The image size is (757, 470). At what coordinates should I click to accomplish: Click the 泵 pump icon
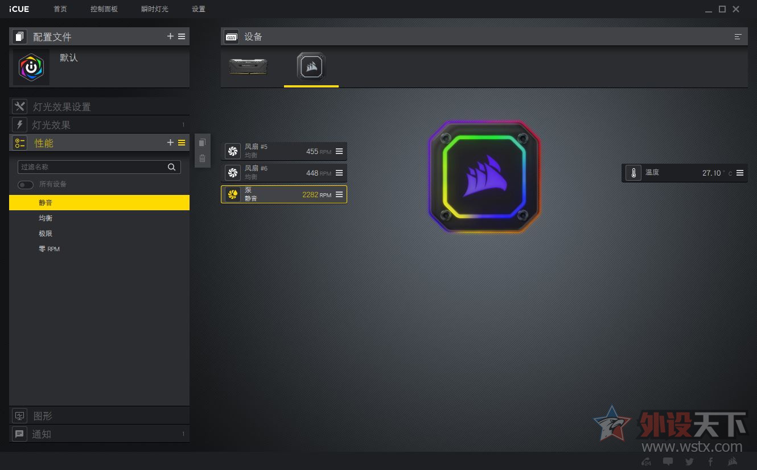click(232, 194)
